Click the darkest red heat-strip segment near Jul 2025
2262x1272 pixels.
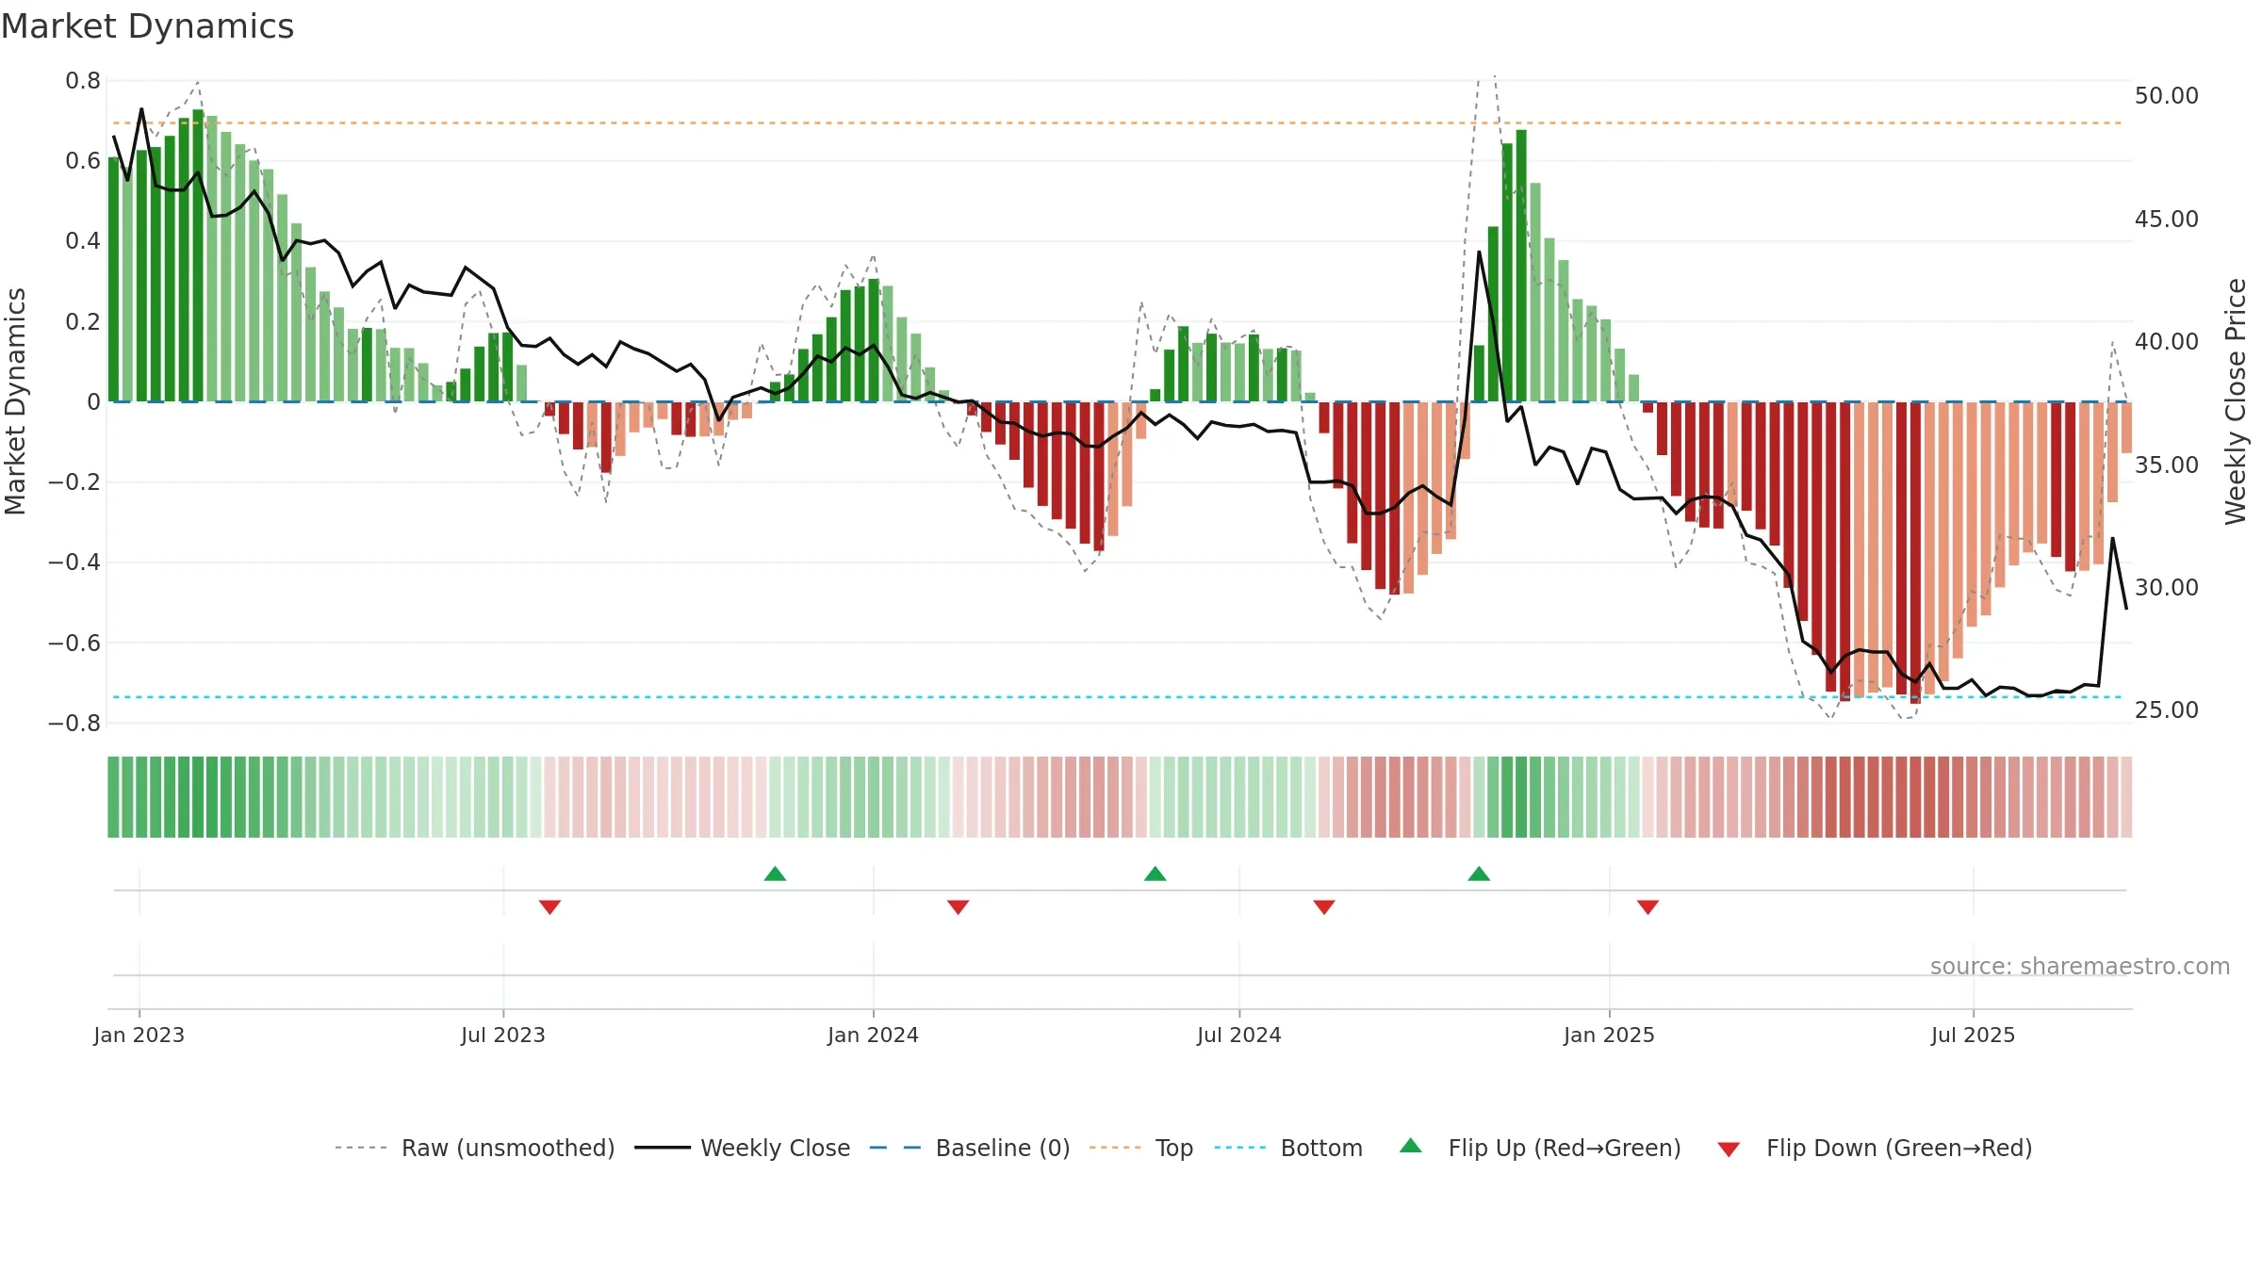tap(1915, 797)
